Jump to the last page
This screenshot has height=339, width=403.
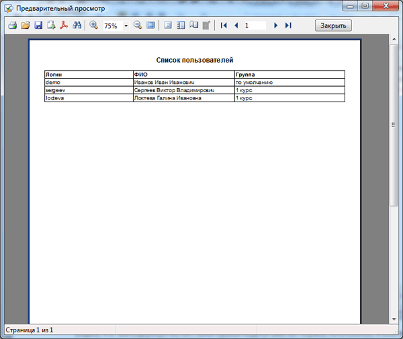[x=288, y=26]
